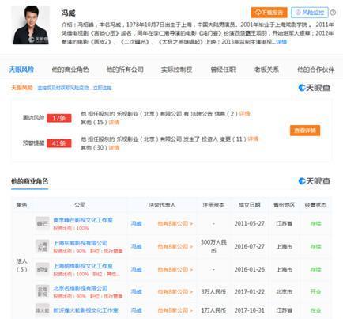Click the 法人 (5) role cell
This screenshot has width=343, height=319.
click(21, 265)
